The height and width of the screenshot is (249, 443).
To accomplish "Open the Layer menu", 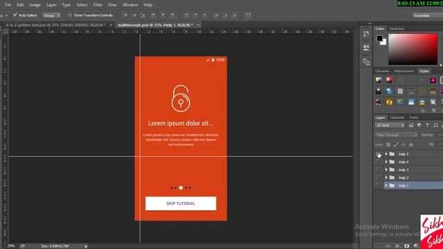I will (51, 5).
